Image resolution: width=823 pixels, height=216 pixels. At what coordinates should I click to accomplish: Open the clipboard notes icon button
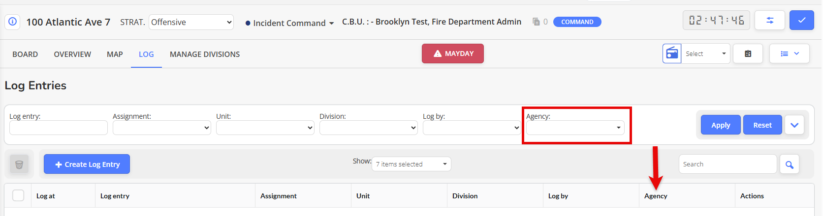[x=748, y=54]
